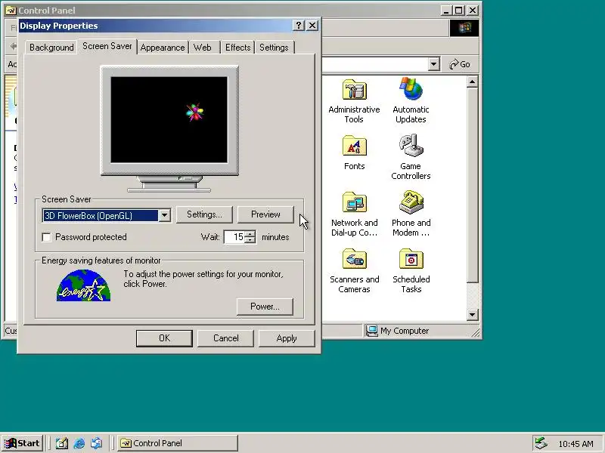This screenshot has height=453, width=605.
Task: Open the Start menu
Action: (23, 443)
